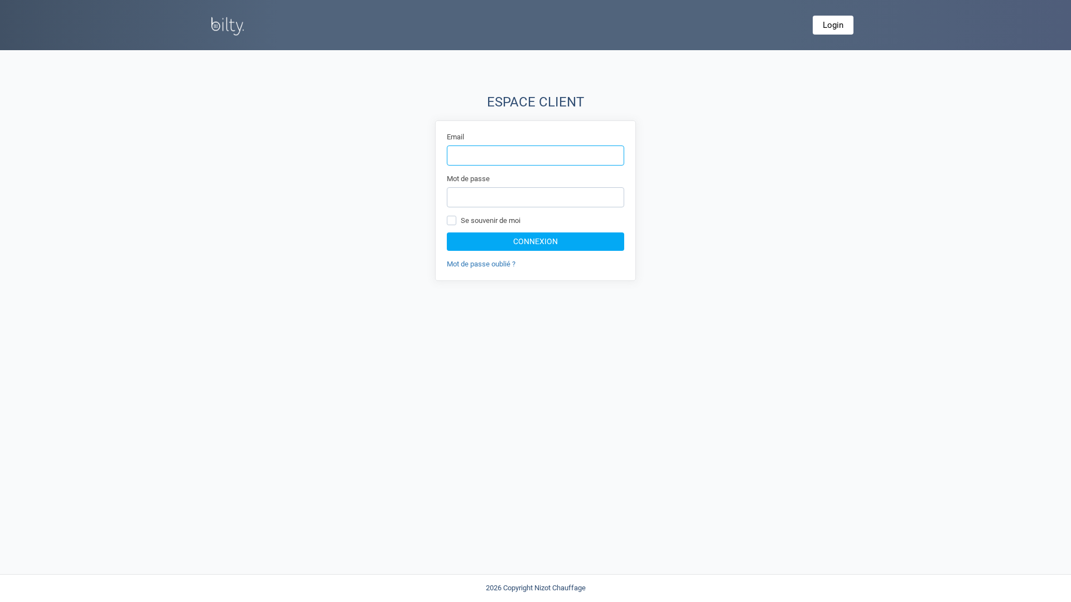Click the circular b emblem of bilty logo
Screen dimensions: 1071x602
pos(216,26)
